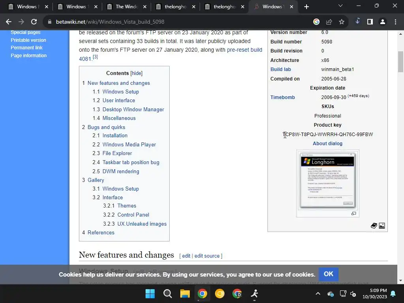Jump to Bugs and quirks section
The width and height of the screenshot is (404, 303).
[x=106, y=127]
